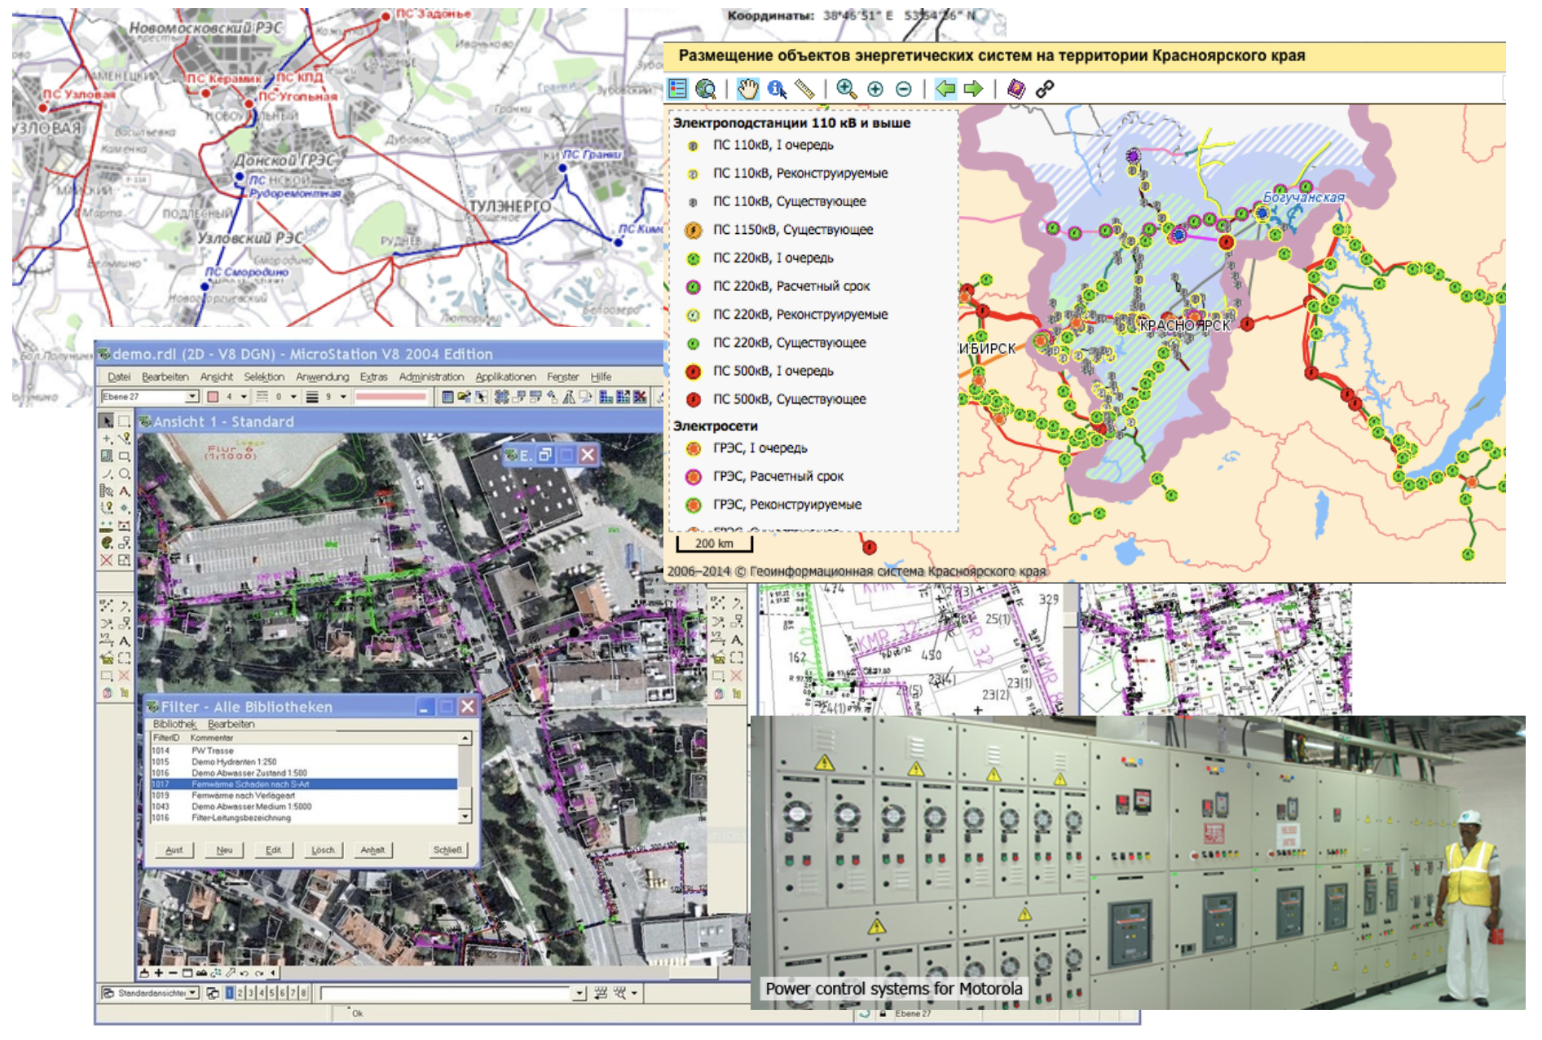Open the Datei menu
This screenshot has width=1542, height=1040.
119,377
